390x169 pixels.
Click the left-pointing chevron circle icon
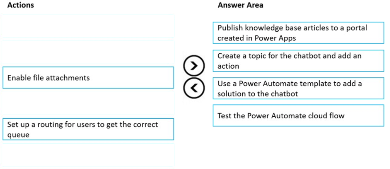(x=194, y=88)
